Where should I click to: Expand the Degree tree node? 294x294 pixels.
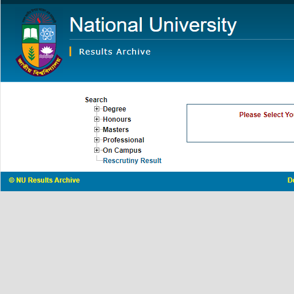tap(96, 109)
